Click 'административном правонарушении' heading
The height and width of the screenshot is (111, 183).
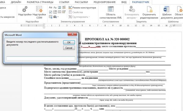(109, 43)
